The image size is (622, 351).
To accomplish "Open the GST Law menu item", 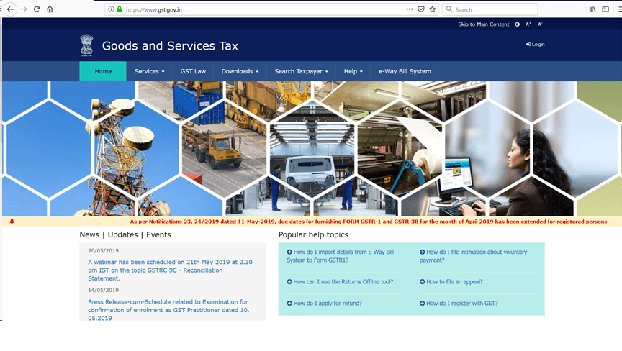I will (x=193, y=71).
